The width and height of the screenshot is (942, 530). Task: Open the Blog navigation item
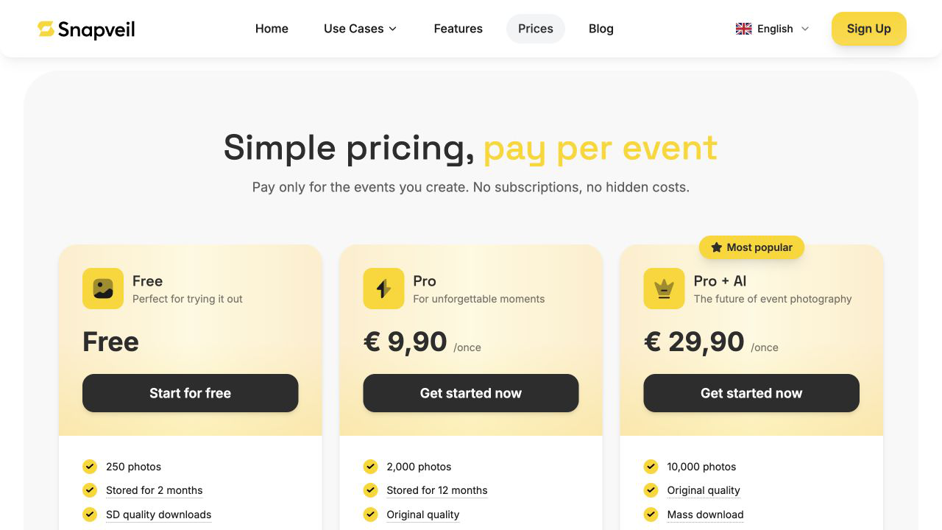(x=601, y=29)
